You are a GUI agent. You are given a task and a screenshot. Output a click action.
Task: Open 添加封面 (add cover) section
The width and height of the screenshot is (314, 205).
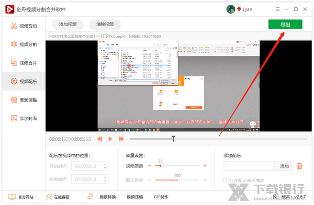pos(24,118)
